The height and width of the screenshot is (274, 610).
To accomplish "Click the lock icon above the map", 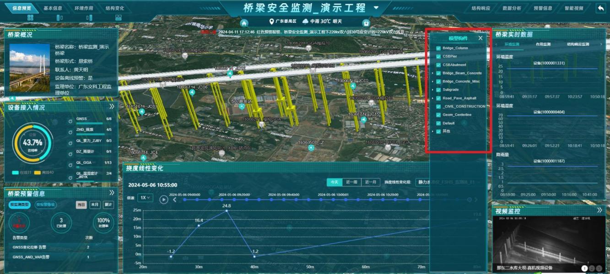I will [366, 23].
